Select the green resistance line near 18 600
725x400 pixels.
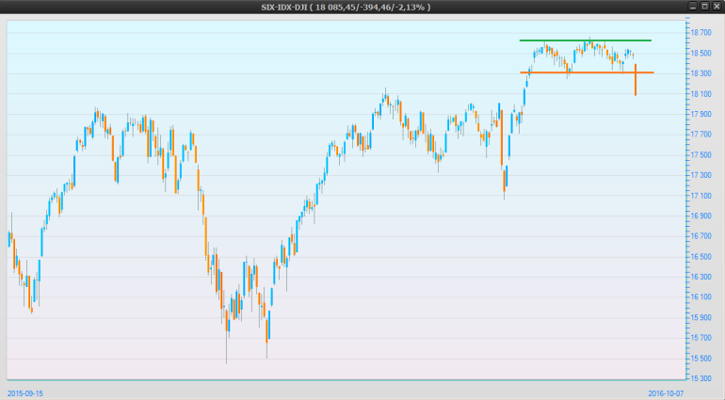click(x=586, y=40)
